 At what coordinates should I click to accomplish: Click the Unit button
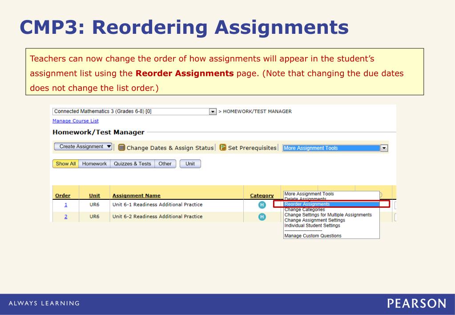pyautogui.click(x=190, y=164)
